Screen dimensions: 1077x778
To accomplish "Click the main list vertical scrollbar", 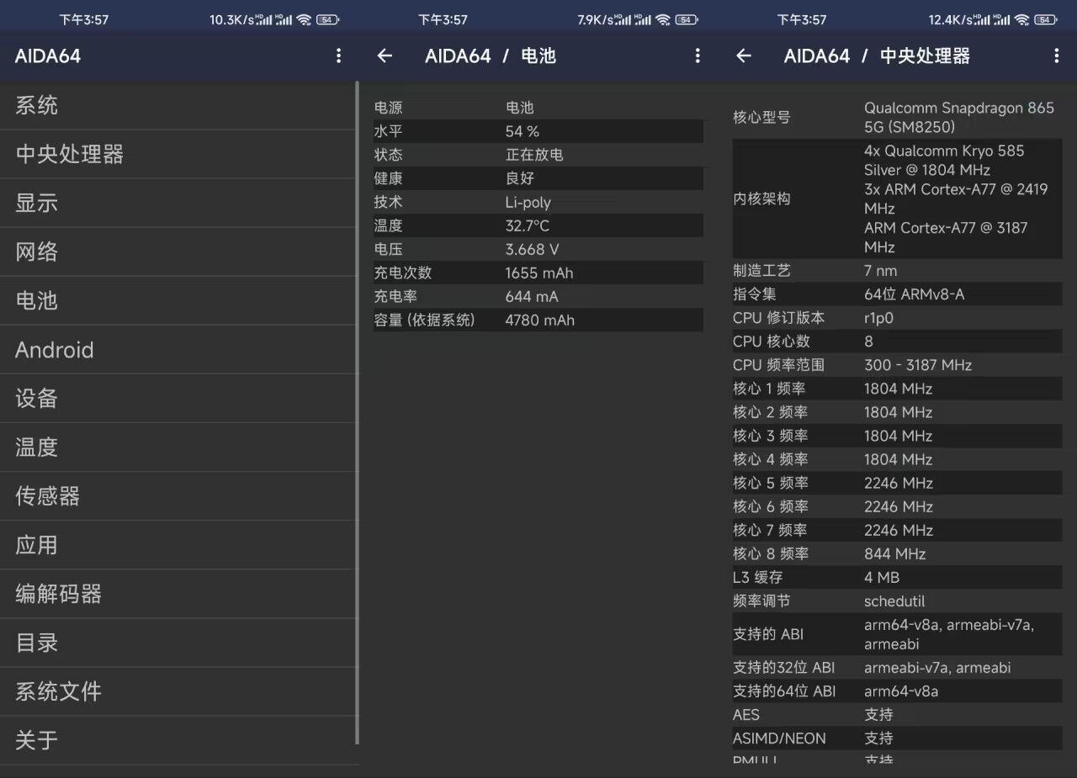I will pos(358,412).
